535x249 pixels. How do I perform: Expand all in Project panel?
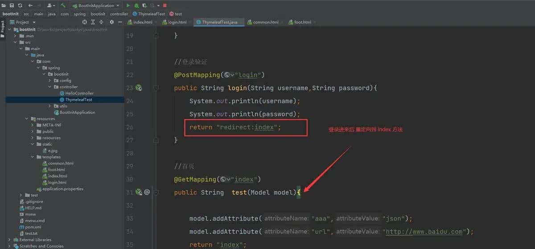(x=93, y=22)
